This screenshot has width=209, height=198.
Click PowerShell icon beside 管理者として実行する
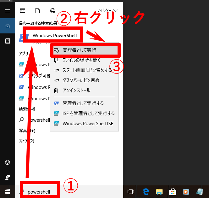[x=56, y=103]
